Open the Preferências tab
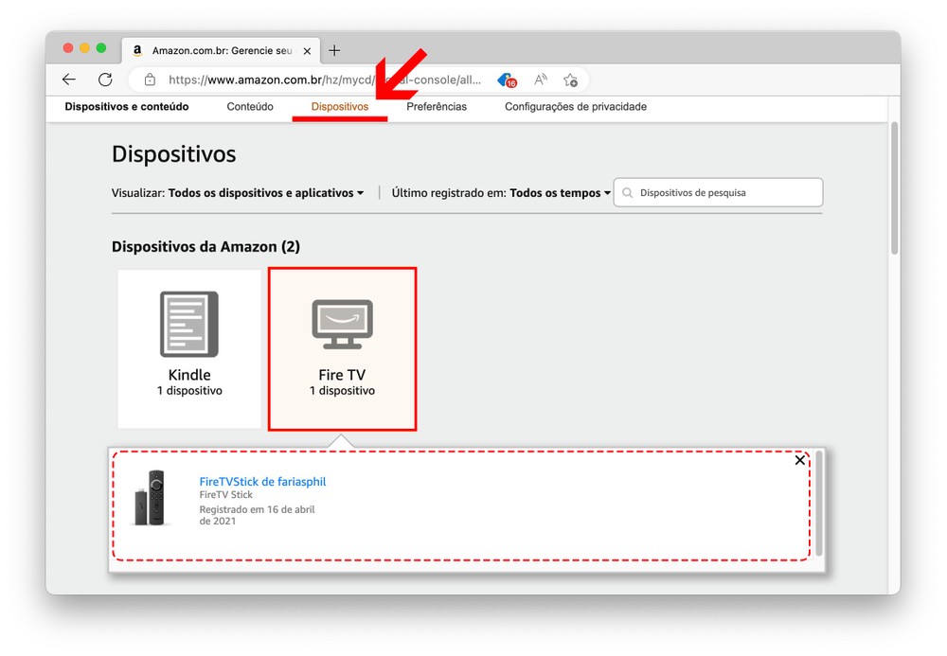 [437, 107]
